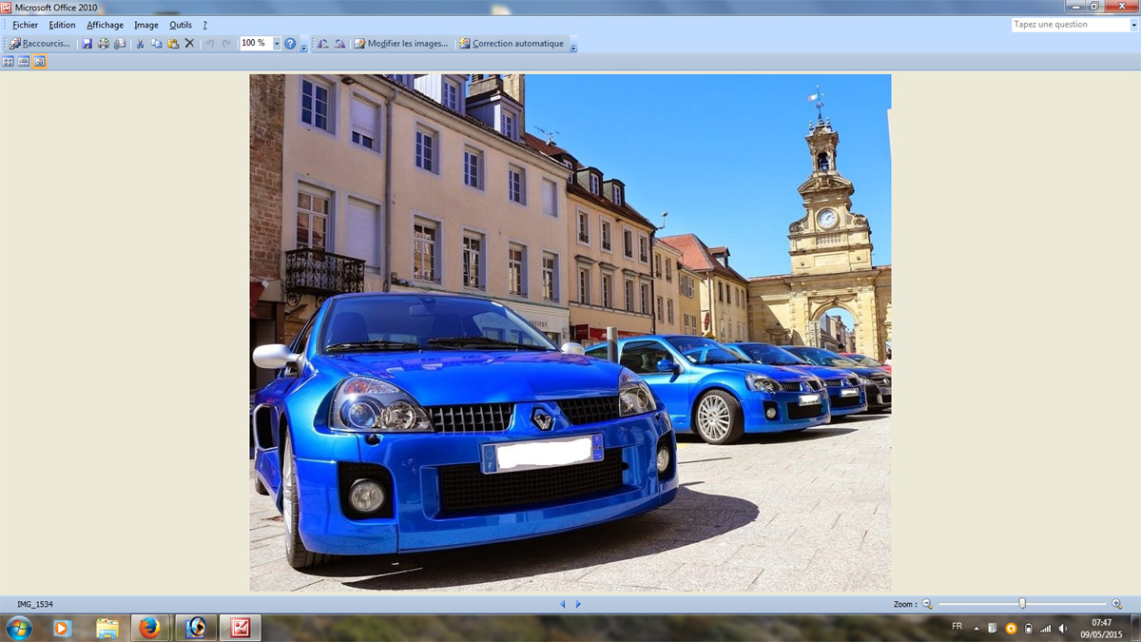The image size is (1141, 642).
Task: Switch to filmstrip view mode
Action: 24,62
